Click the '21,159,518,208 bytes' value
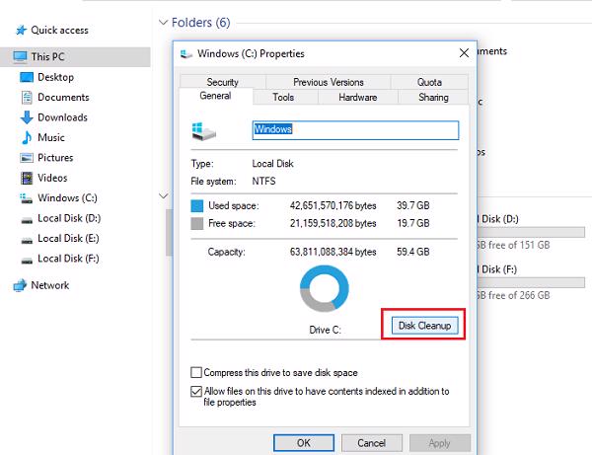Image resolution: width=592 pixels, height=455 pixels. pos(333,223)
